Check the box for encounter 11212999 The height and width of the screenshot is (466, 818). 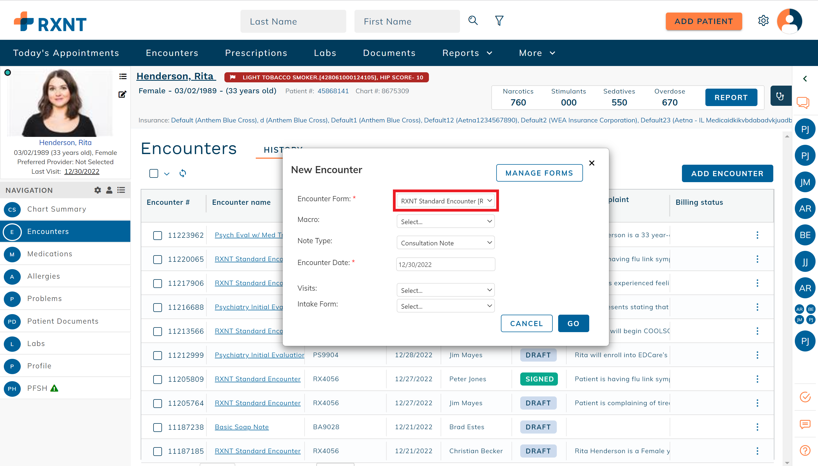tap(157, 356)
